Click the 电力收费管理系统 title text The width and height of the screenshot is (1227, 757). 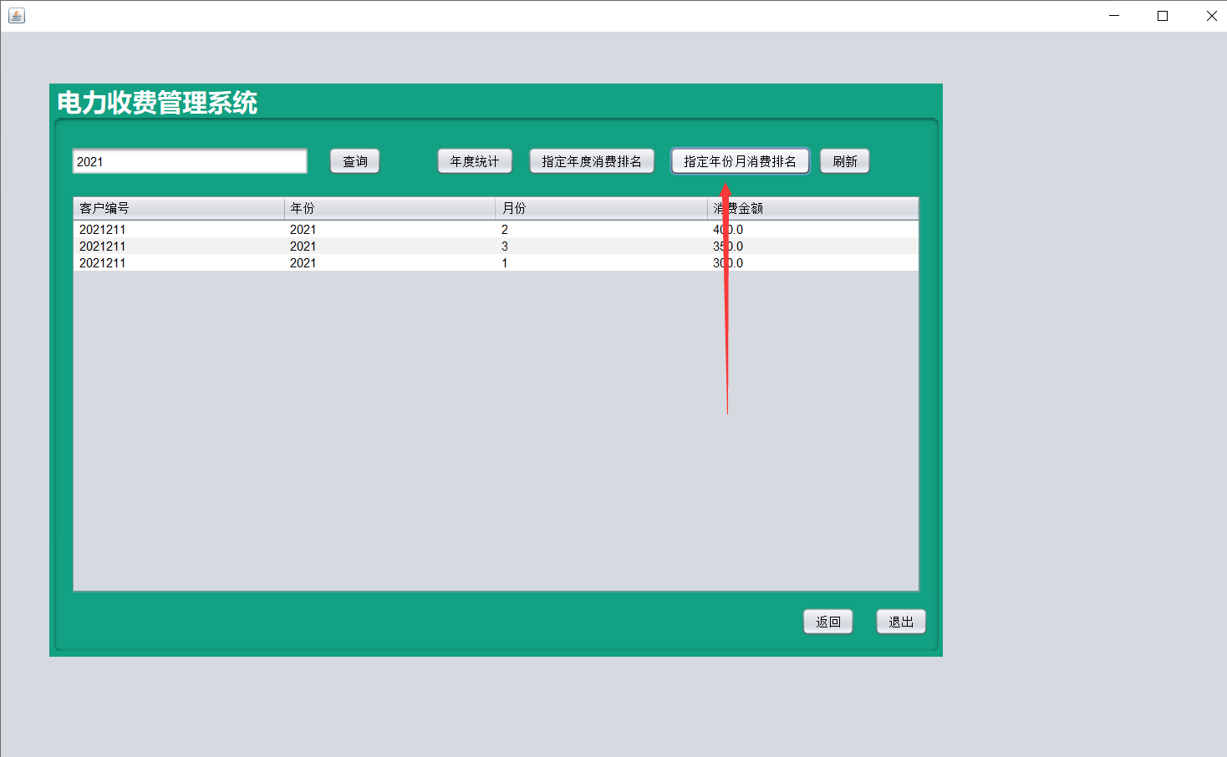[156, 103]
